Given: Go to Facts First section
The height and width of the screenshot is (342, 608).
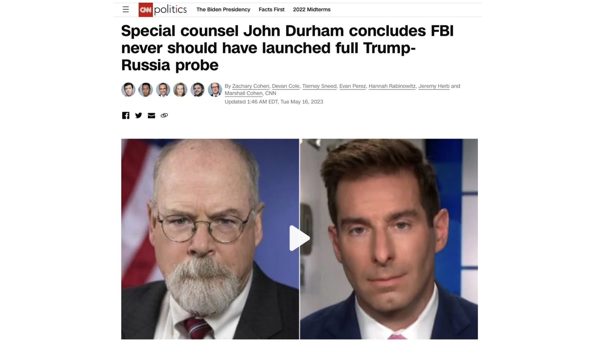Looking at the screenshot, I should coord(271,9).
